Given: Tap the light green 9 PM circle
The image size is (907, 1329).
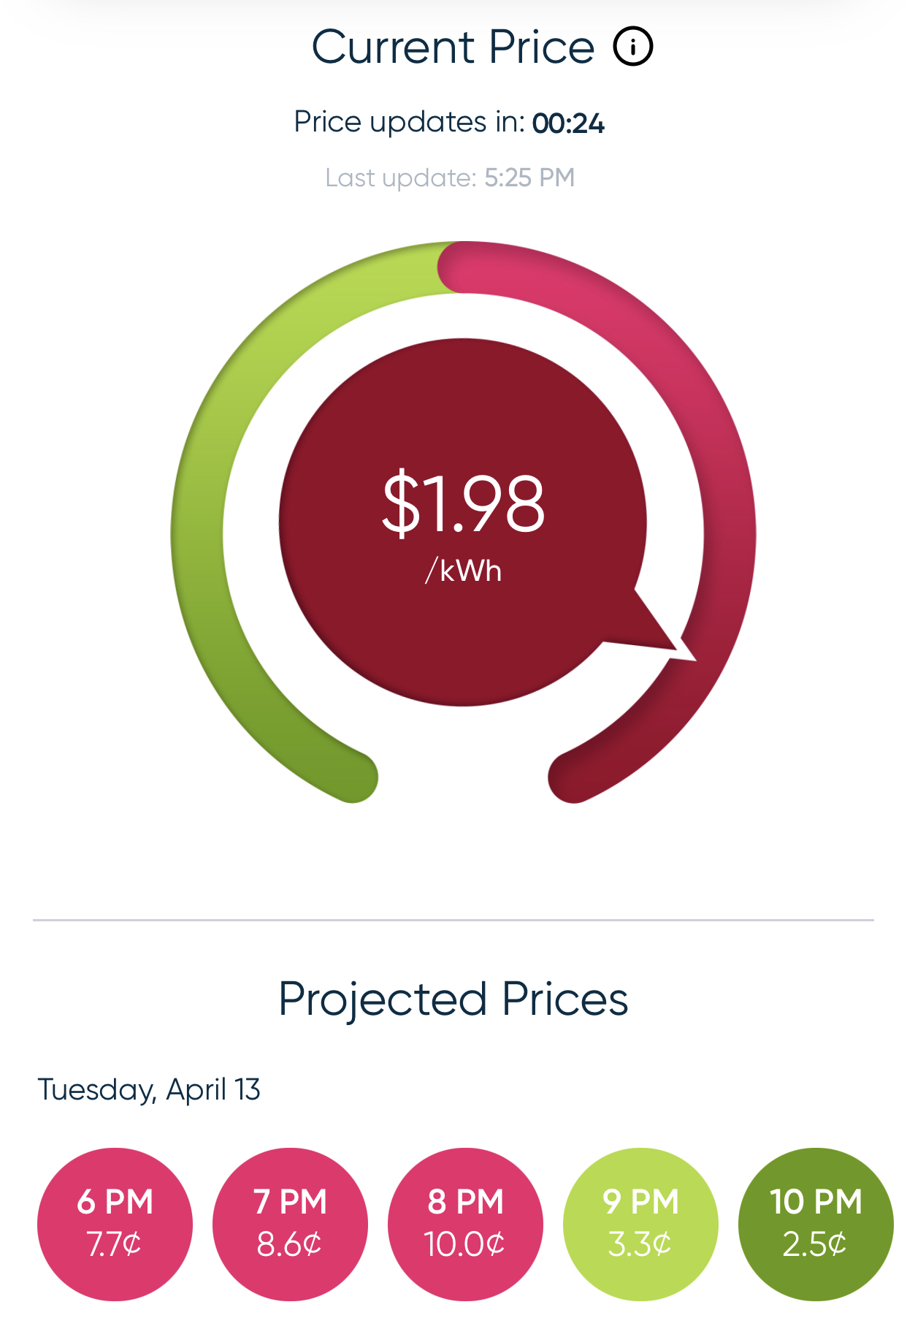Looking at the screenshot, I should 640,1224.
